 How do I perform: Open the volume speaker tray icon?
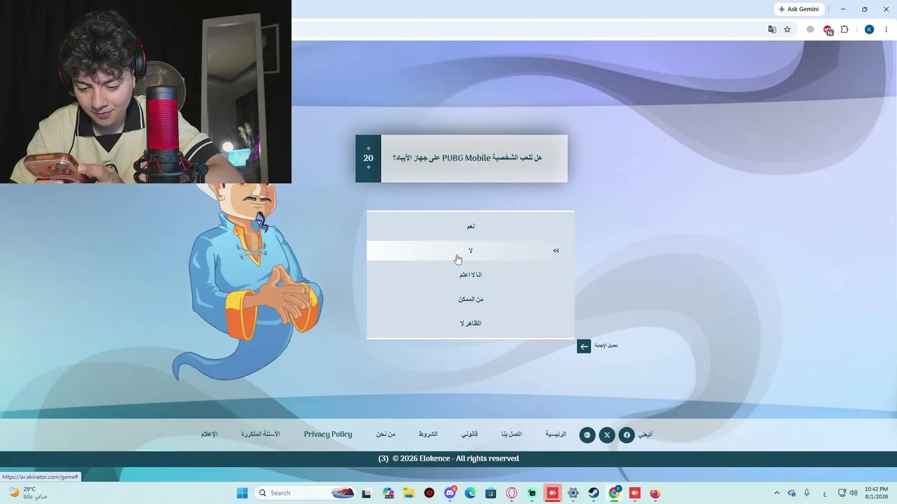click(x=855, y=493)
